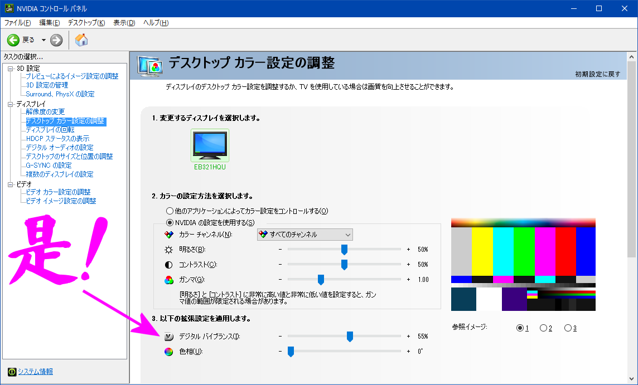
Task: Click the hue slider thumb
Action: [291, 352]
